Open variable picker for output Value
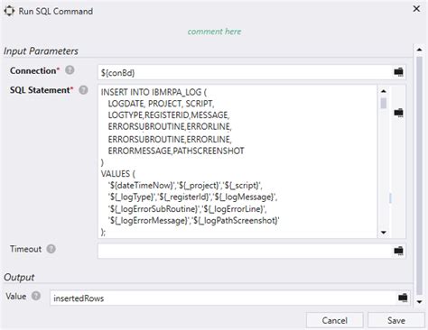428x330 pixels. click(403, 298)
